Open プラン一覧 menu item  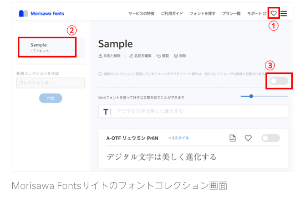231,13
